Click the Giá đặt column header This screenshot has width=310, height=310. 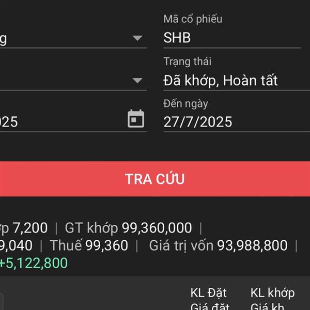point(210,306)
